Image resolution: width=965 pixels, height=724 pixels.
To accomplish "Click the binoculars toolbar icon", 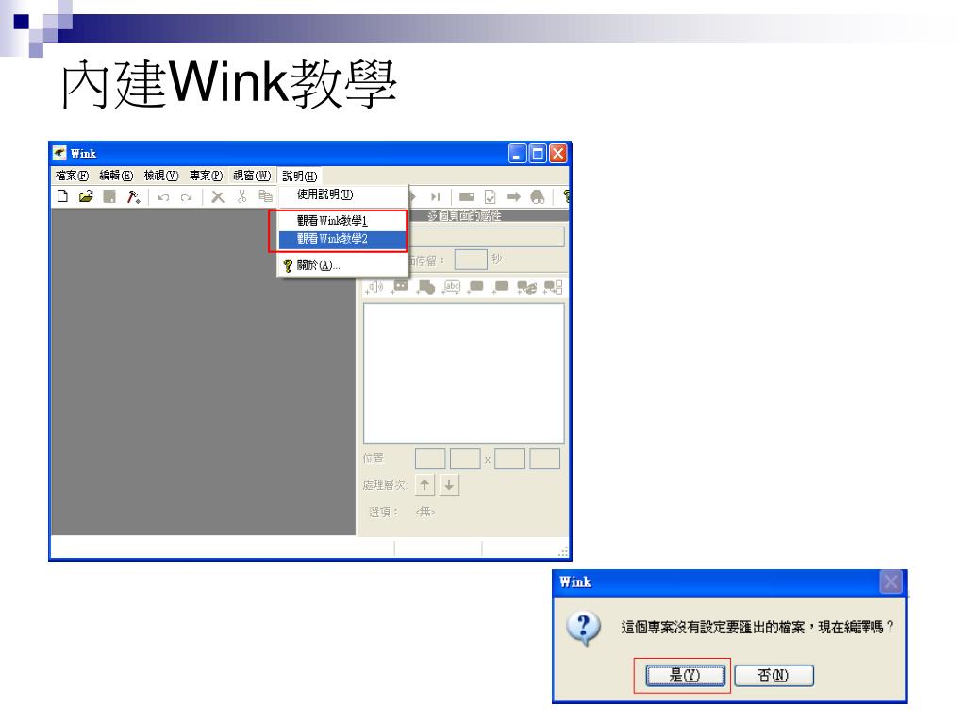I will (538, 197).
